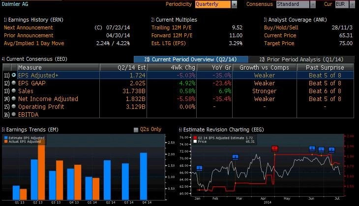This screenshot has width=359, height=206.
Task: Click the Current Price value 65.31
Action: 346,35
